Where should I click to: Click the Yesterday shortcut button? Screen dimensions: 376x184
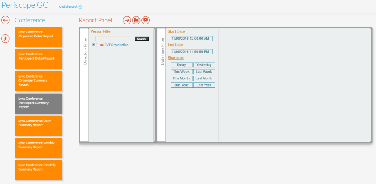204,65
